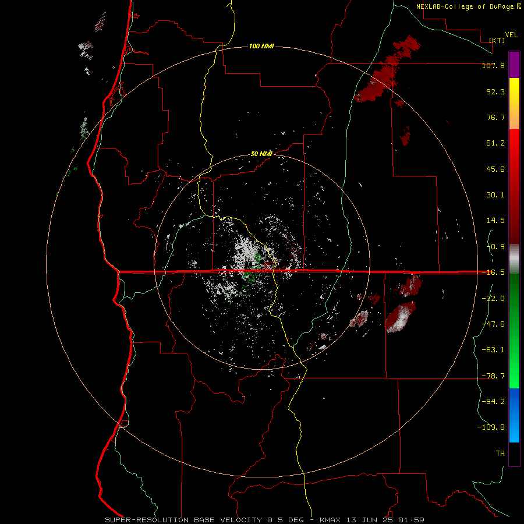
Task: Select the -109.8 velocity scale value
Action: coord(491,427)
